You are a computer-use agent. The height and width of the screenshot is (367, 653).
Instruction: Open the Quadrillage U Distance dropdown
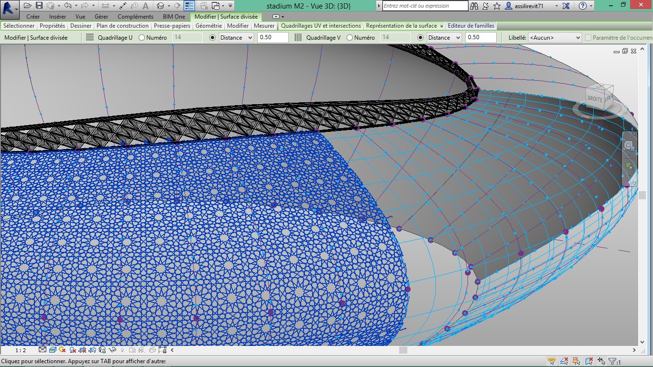[x=236, y=37]
